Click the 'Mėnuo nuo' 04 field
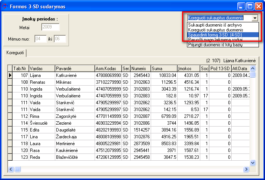The height and width of the screenshot is (180, 265). (x=41, y=39)
